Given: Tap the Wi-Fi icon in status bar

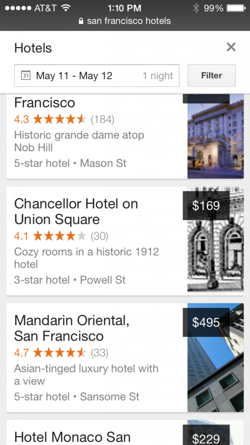Looking at the screenshot, I should [x=66, y=8].
